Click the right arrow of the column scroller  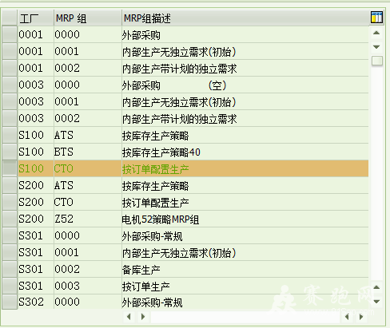click(x=143, y=317)
